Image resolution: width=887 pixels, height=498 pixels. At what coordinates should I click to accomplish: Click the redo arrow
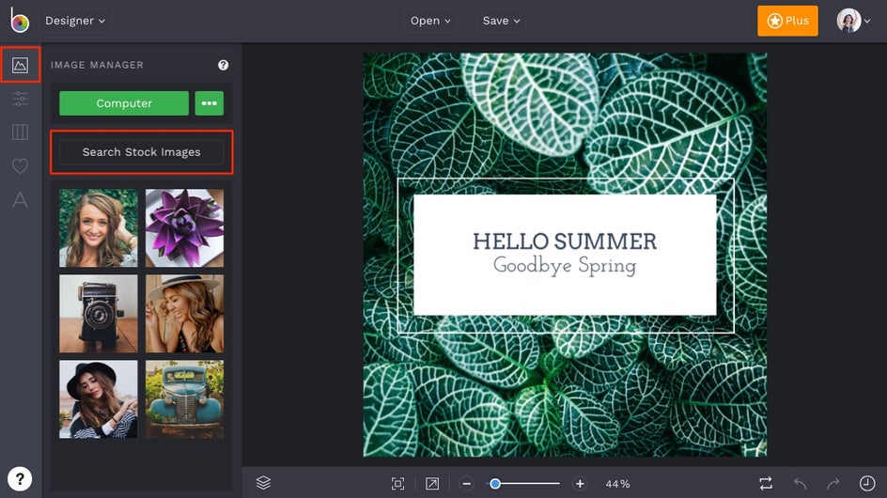833,483
